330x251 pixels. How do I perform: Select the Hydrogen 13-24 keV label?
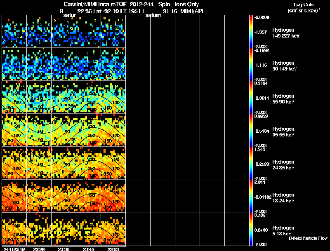point(283,198)
